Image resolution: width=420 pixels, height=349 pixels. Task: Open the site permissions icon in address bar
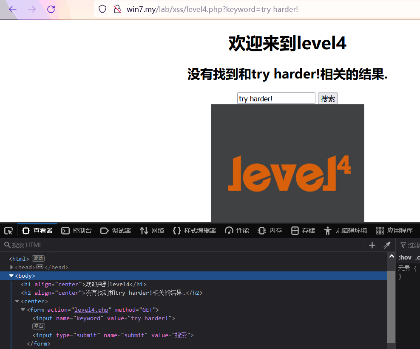[x=117, y=9]
